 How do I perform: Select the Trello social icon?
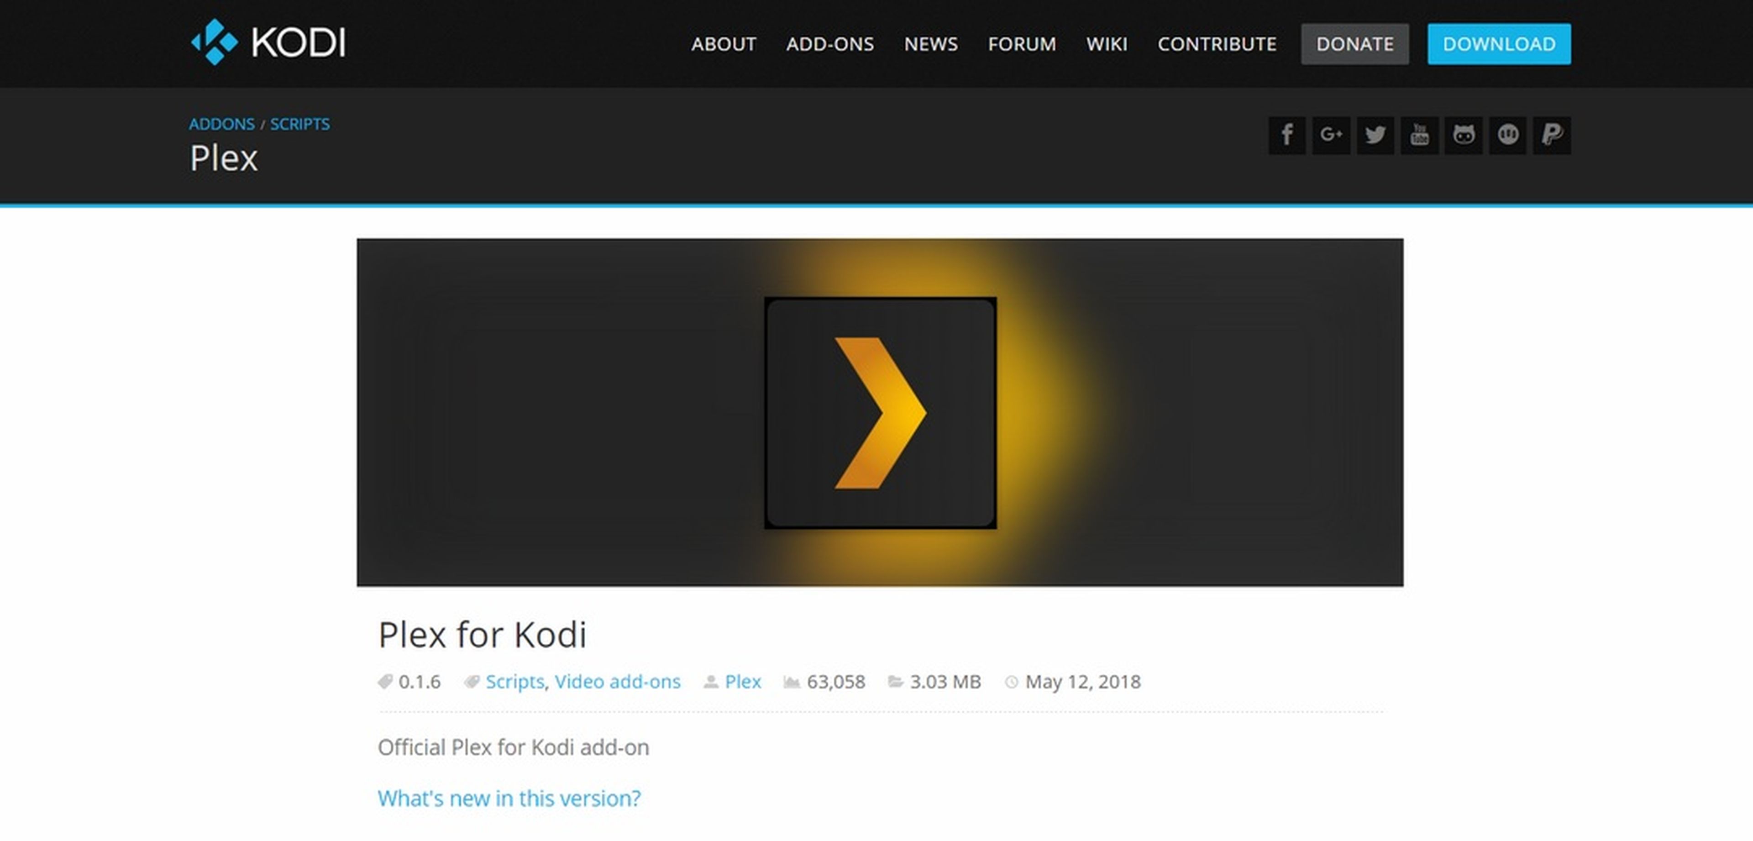coord(1508,136)
